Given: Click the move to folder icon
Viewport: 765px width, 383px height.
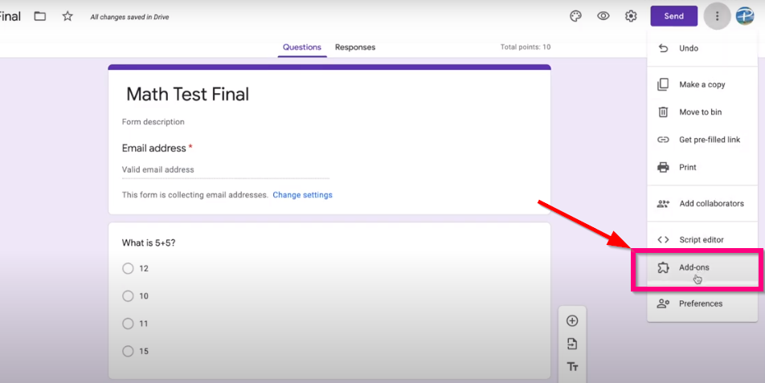Looking at the screenshot, I should [40, 16].
